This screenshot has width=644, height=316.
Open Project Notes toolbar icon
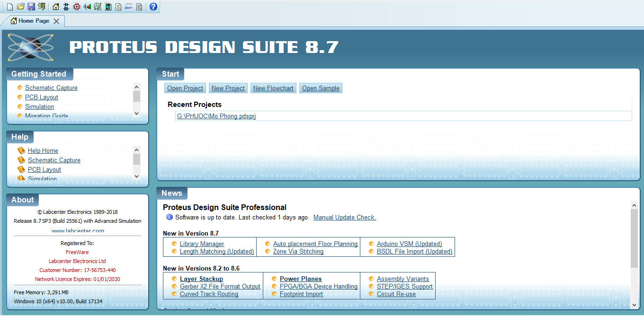[139, 7]
